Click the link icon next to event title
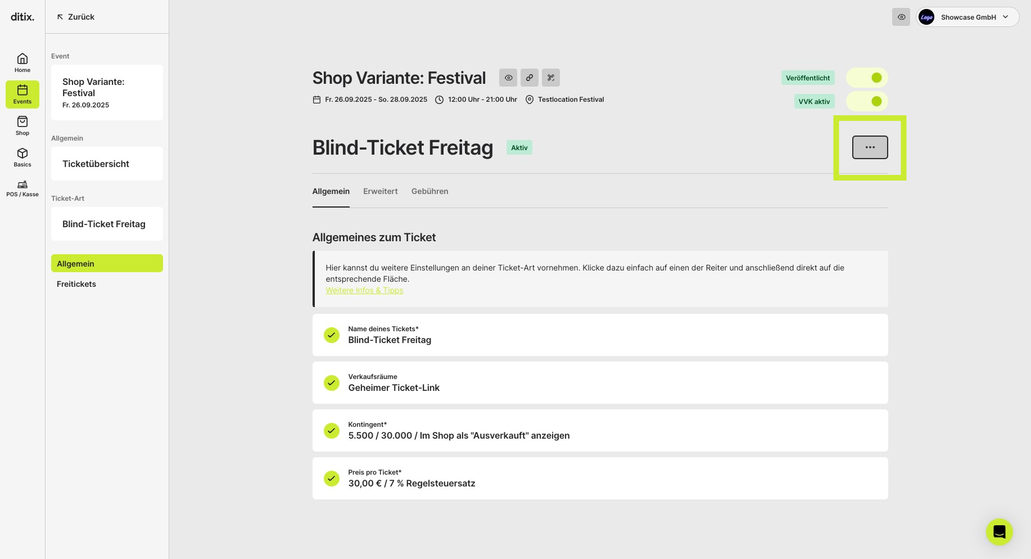This screenshot has width=1031, height=559. point(530,78)
